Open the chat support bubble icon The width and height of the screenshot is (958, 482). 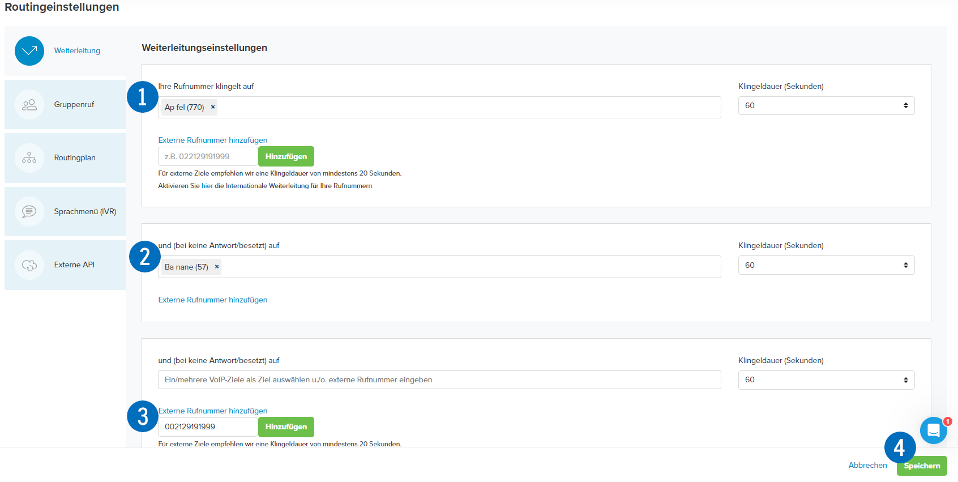[934, 430]
